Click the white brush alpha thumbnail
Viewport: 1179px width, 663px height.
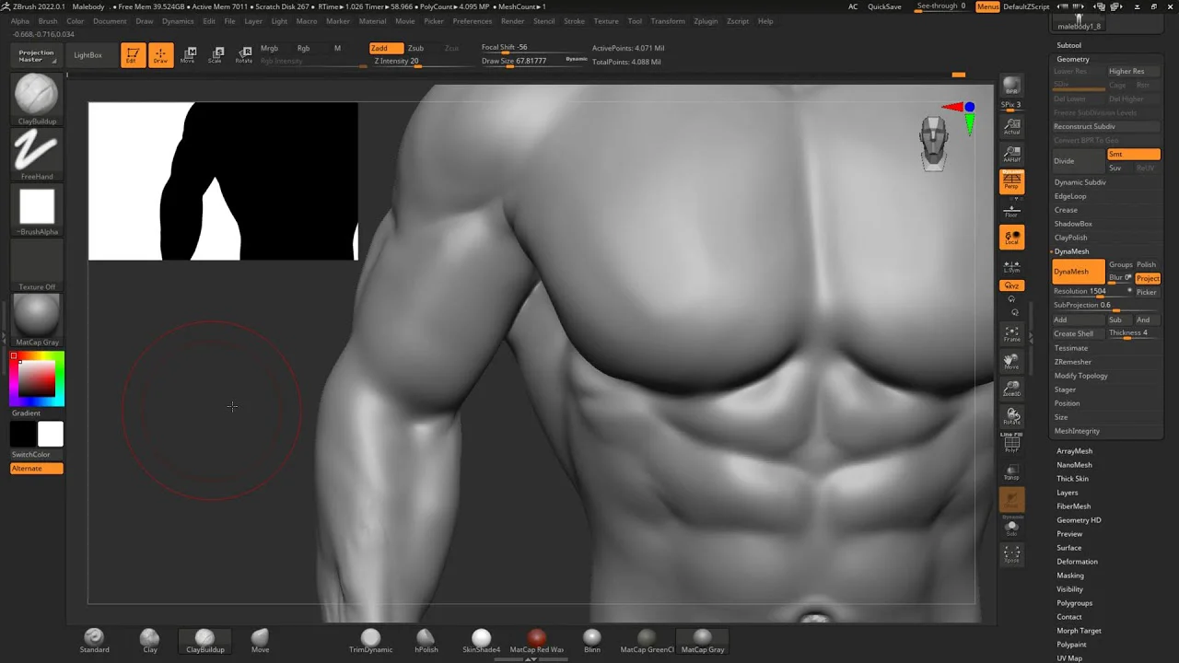[x=37, y=206]
